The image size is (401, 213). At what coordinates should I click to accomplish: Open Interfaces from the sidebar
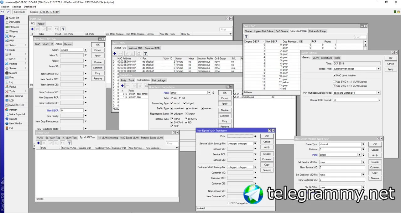click(14, 27)
